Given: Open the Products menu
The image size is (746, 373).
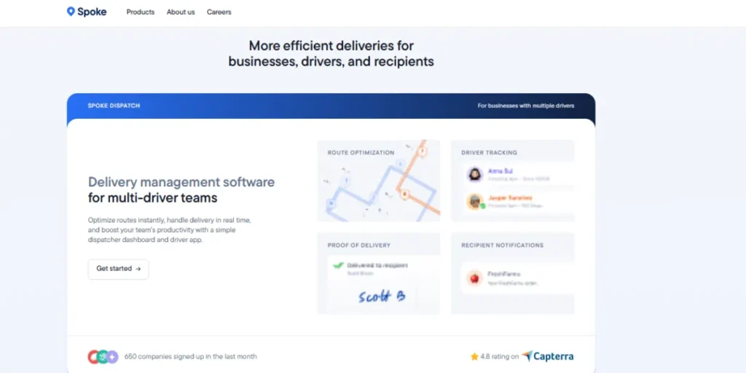Looking at the screenshot, I should [x=141, y=12].
